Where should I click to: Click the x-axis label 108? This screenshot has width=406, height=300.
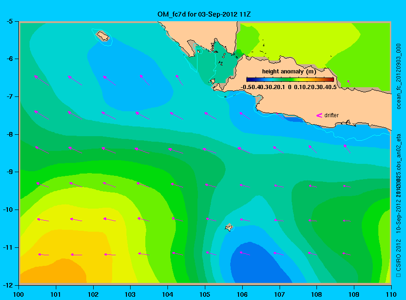[316, 294]
